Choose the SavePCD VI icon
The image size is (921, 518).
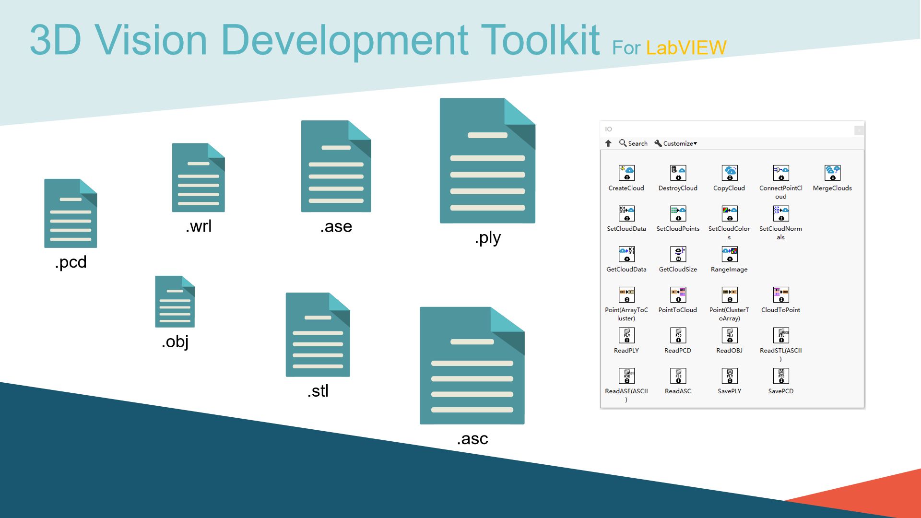coord(781,377)
